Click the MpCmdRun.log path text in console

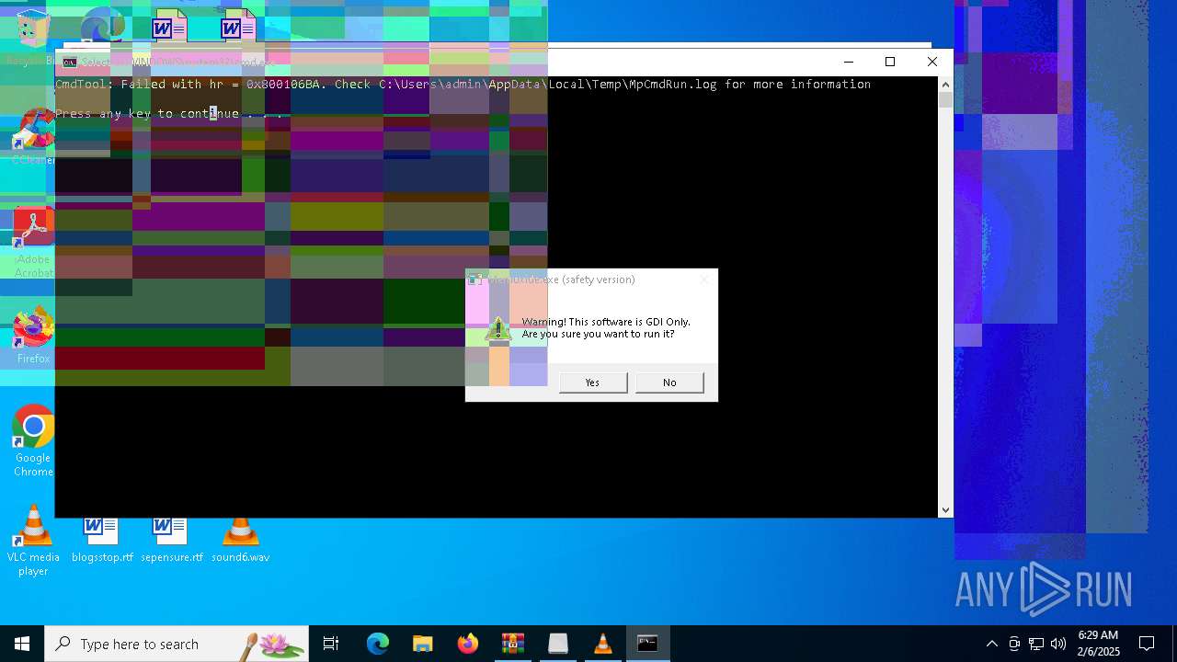point(547,85)
